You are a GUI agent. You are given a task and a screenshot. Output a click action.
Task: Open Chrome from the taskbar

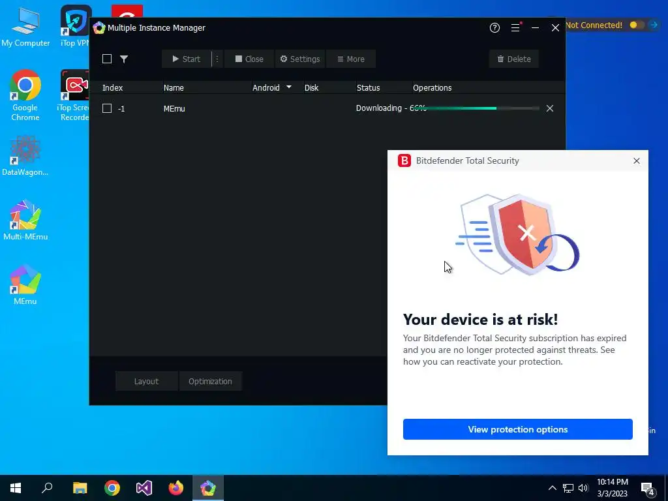tap(112, 488)
